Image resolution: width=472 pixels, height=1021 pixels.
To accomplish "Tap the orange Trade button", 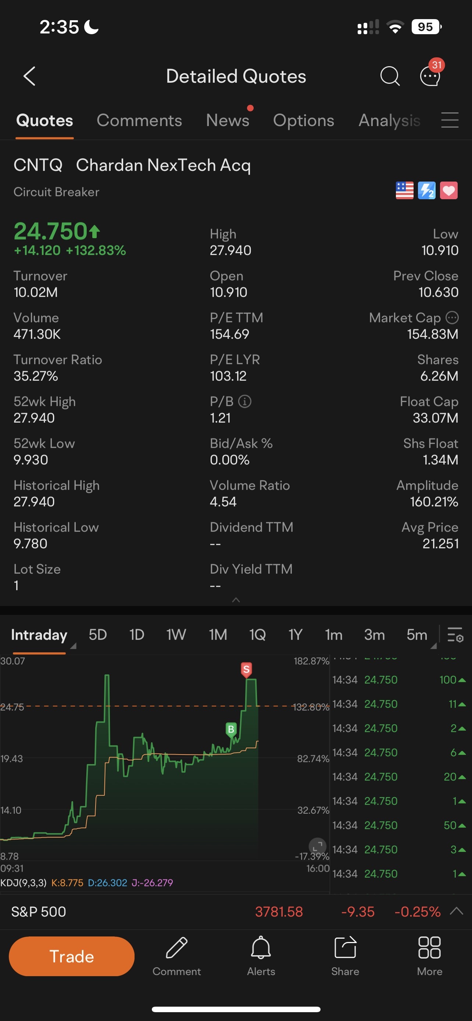I will (x=72, y=956).
